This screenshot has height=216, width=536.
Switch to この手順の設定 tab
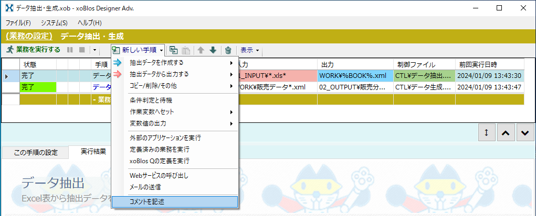(36, 152)
